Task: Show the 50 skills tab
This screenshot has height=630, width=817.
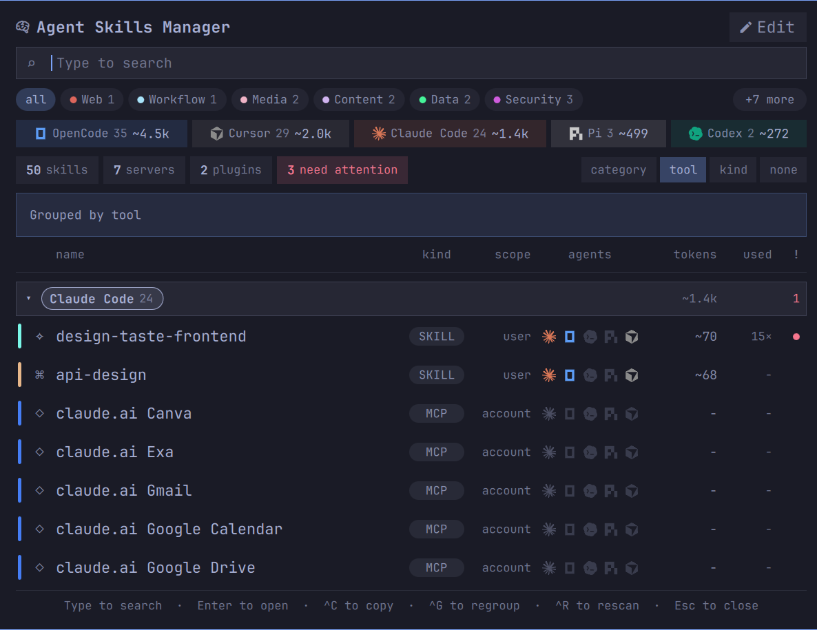Action: click(x=56, y=170)
